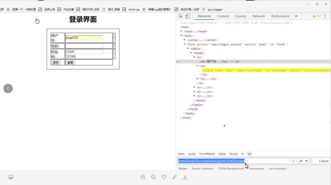This screenshot has height=185, width=331.
Task: Open the Accessibility pane tab
Action: coord(278,169)
